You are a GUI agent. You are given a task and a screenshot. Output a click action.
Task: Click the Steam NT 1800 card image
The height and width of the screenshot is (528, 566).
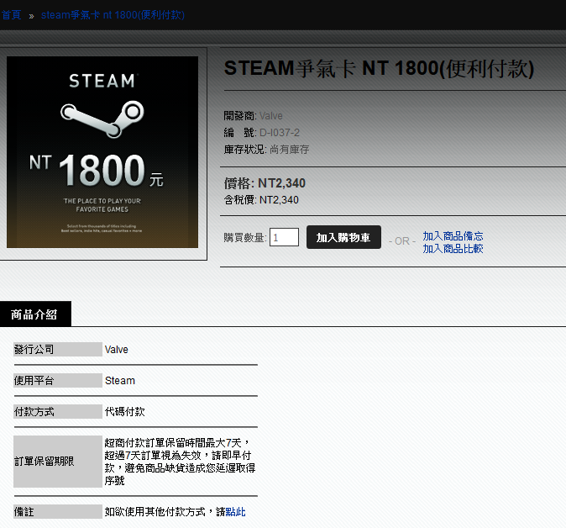pos(102,152)
